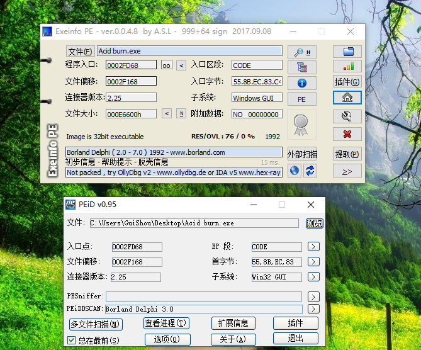Click the 000E6600h file size field
Screen dimensions: 421x350
click(131, 114)
